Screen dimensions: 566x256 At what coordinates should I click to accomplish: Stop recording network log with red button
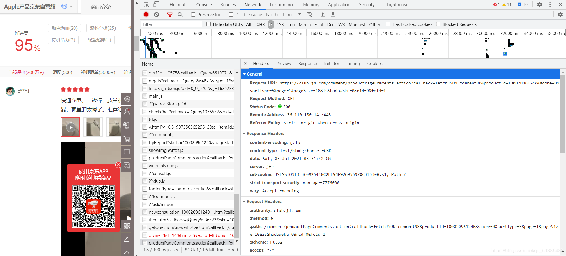(146, 14)
